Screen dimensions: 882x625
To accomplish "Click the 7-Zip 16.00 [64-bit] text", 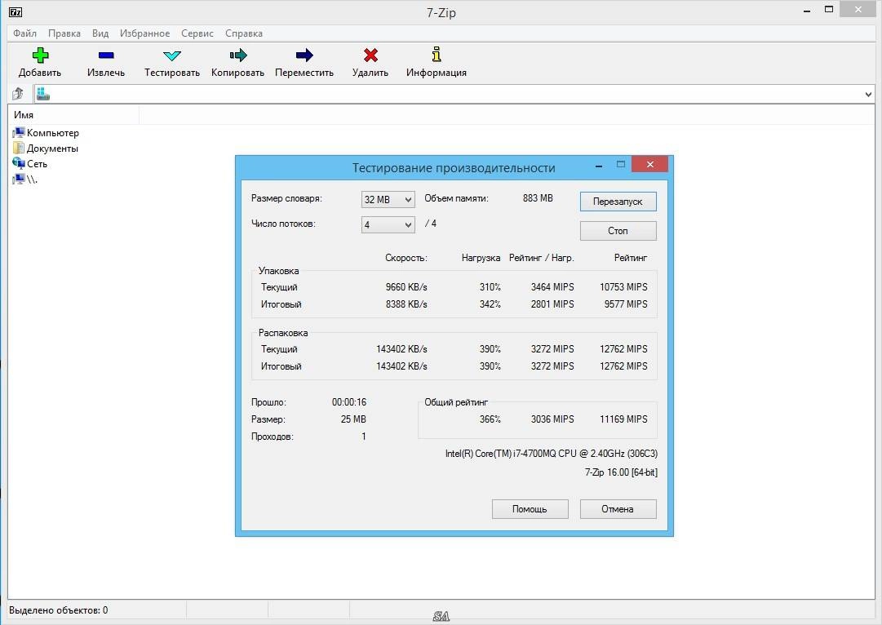I will pyautogui.click(x=621, y=472).
